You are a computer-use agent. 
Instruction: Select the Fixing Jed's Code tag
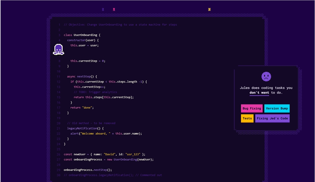point(272,118)
